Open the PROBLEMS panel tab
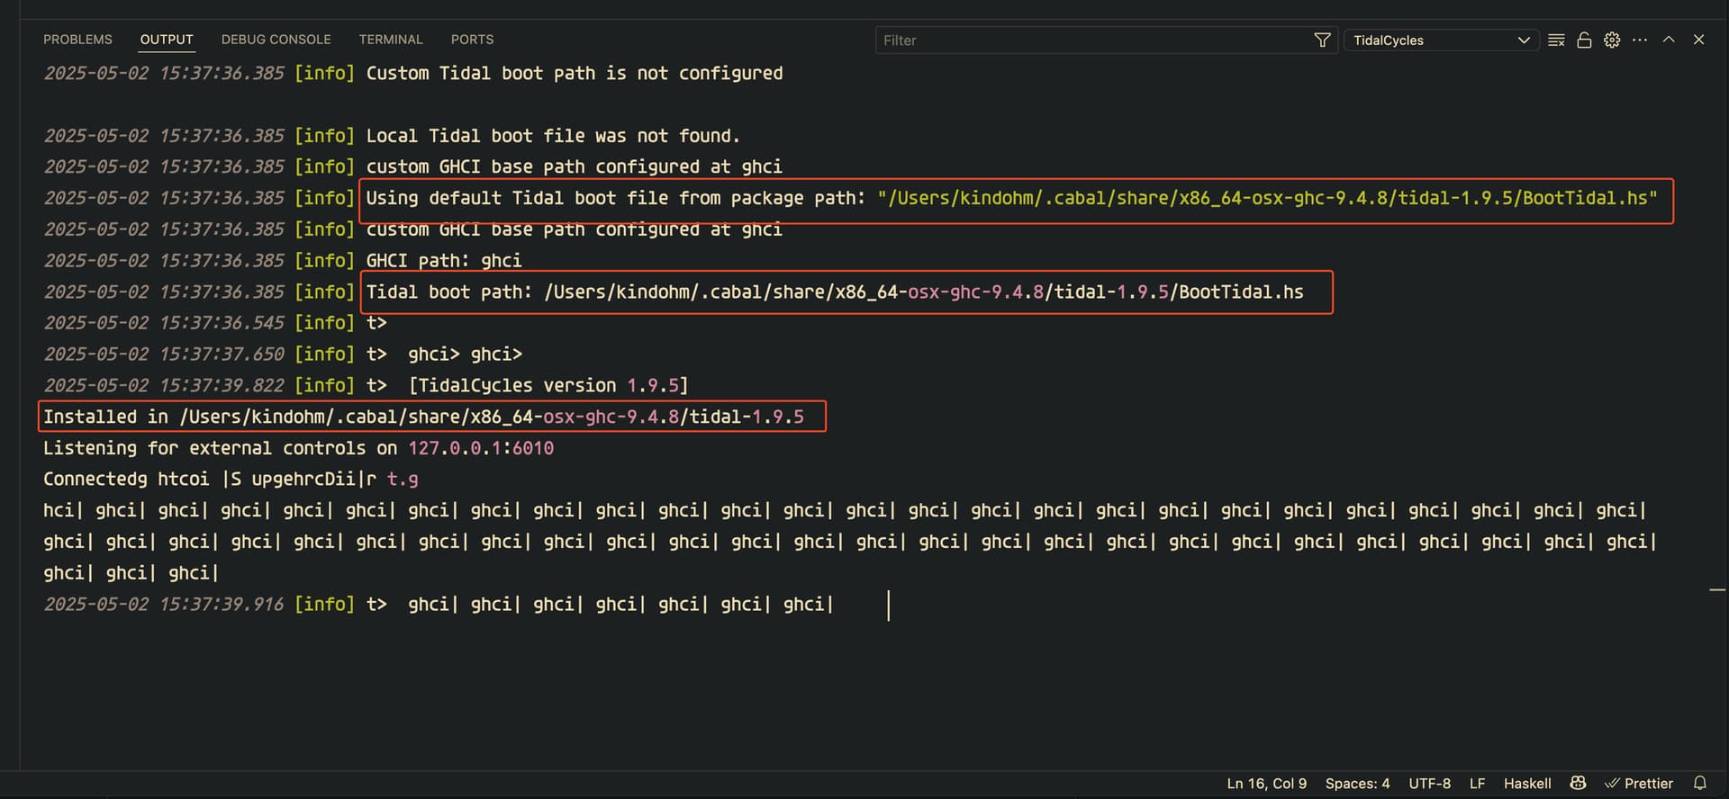This screenshot has height=799, width=1729. click(x=77, y=40)
